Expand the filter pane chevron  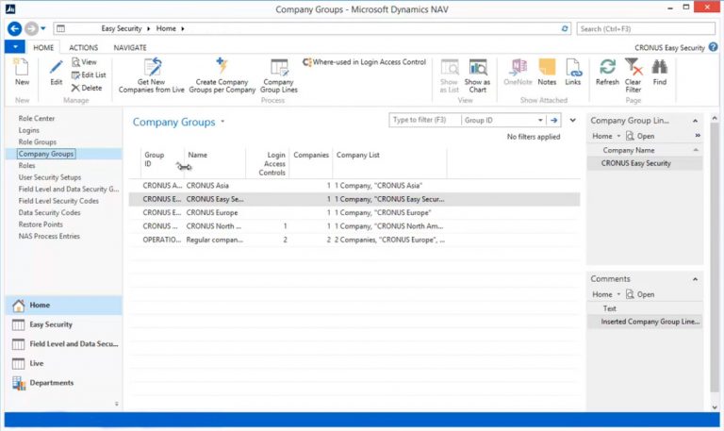pos(572,121)
